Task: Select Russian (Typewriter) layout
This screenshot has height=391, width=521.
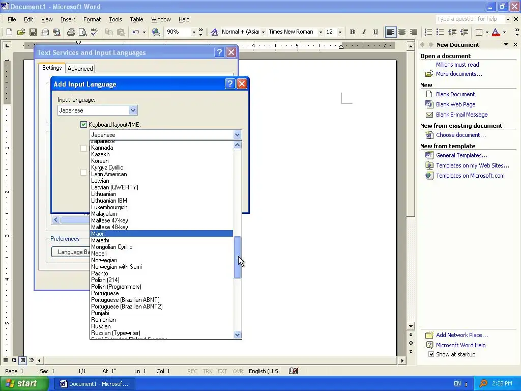Action: coord(161,333)
